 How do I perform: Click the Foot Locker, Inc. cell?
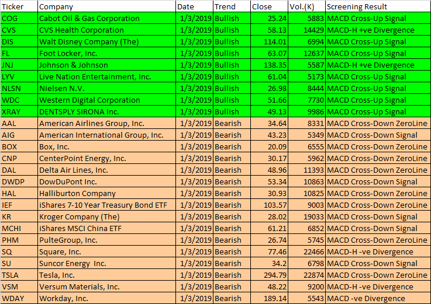coord(106,53)
